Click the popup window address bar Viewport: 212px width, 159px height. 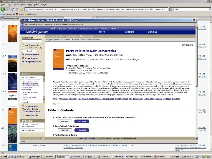(107, 24)
